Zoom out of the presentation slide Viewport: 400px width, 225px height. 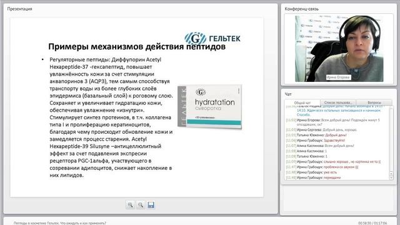pyautogui.click(x=141, y=205)
